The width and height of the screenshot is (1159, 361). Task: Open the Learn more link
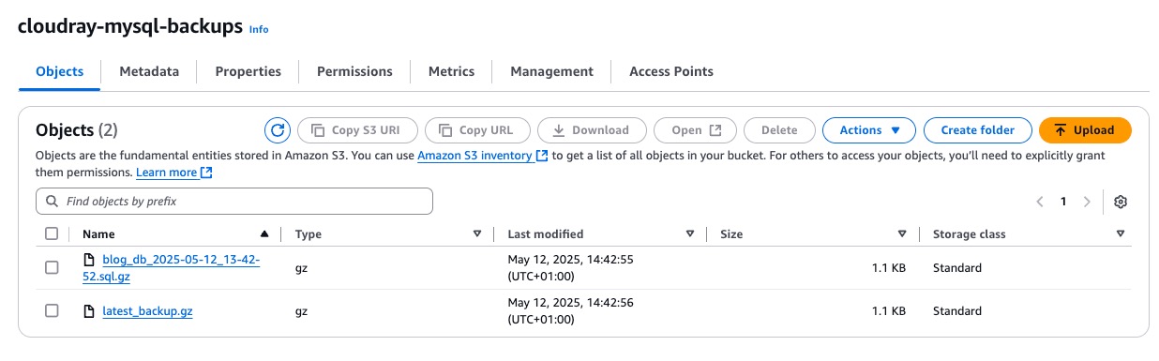174,173
